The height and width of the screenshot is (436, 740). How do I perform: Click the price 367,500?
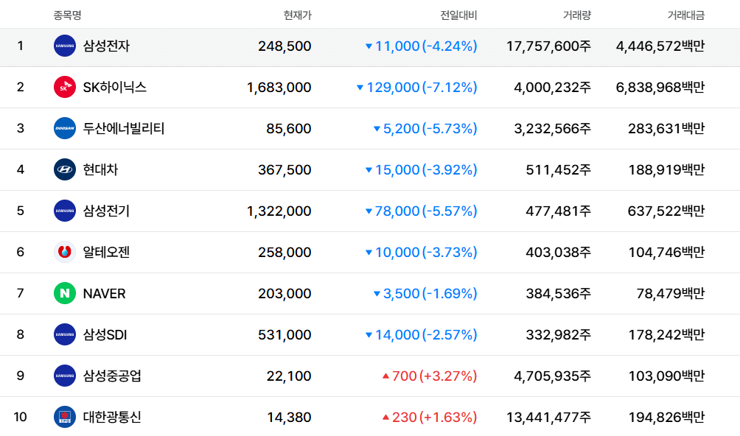285,170
